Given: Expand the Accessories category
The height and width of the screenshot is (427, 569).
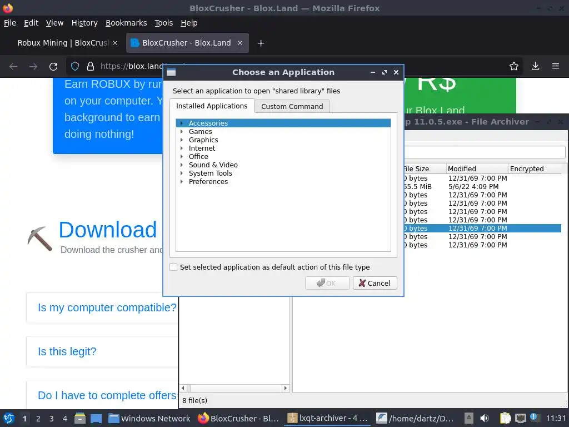Looking at the screenshot, I should 182,123.
